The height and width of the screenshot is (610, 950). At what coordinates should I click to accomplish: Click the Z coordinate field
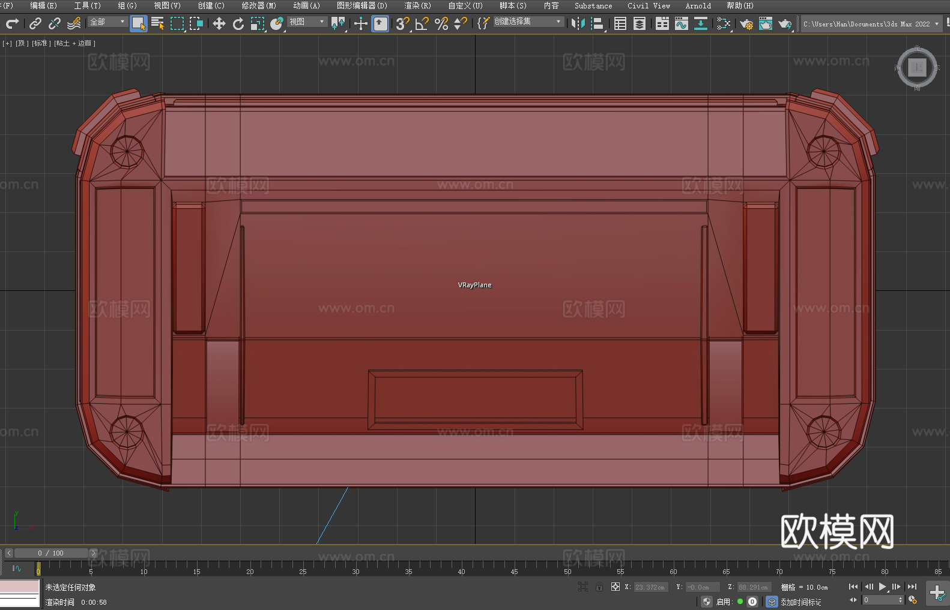pos(754,587)
